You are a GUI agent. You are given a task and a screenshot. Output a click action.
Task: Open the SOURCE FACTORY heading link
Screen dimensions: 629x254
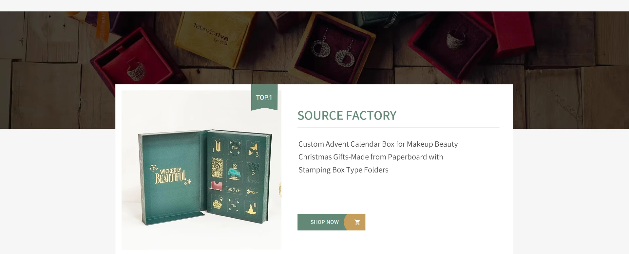tap(347, 116)
